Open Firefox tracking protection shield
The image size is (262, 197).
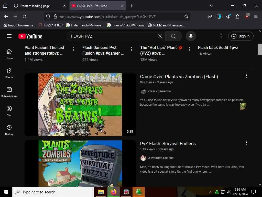(x=48, y=16)
